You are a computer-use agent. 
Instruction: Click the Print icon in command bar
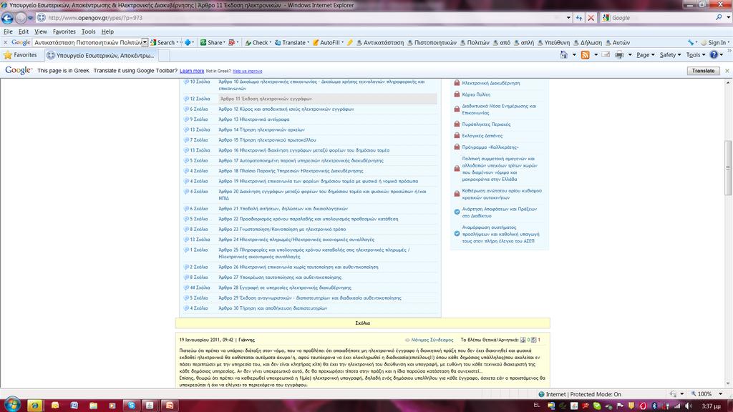619,55
